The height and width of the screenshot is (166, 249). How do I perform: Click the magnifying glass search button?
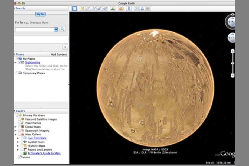[x=62, y=29]
